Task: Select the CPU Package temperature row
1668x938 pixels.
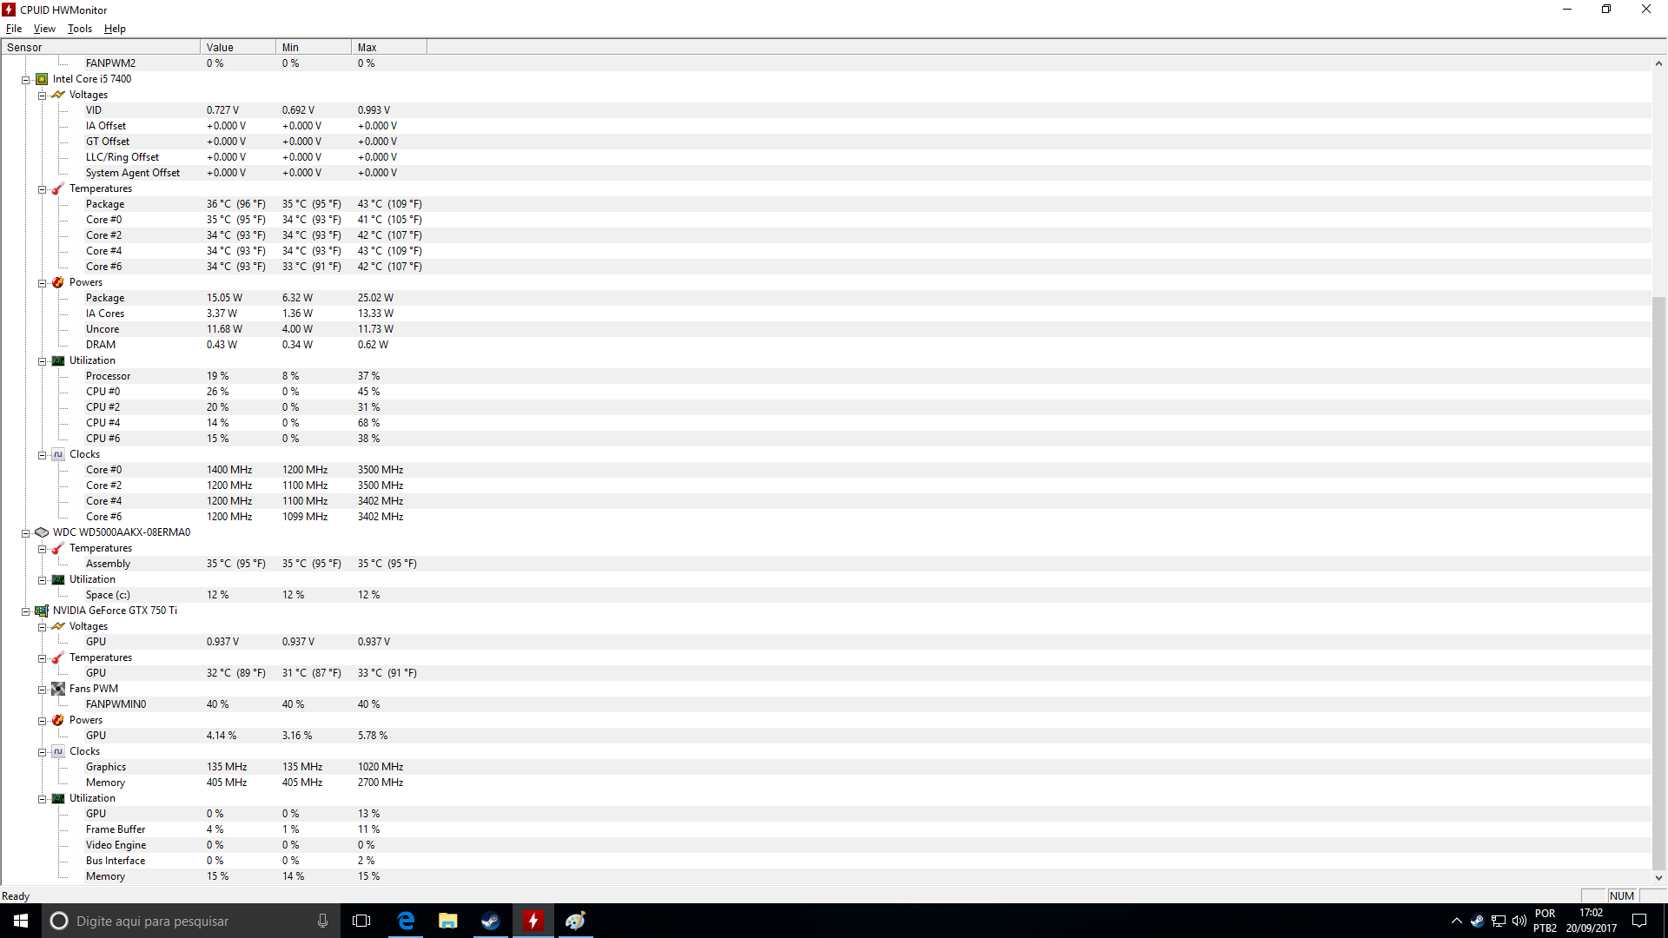Action: pos(825,204)
